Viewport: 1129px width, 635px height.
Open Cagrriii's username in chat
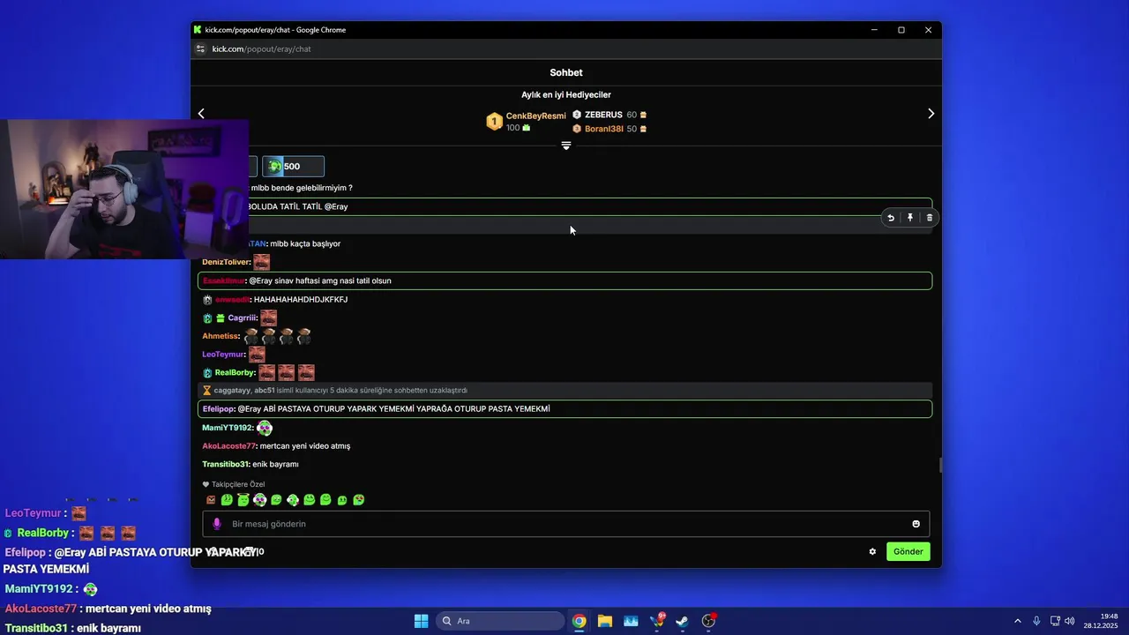click(242, 317)
